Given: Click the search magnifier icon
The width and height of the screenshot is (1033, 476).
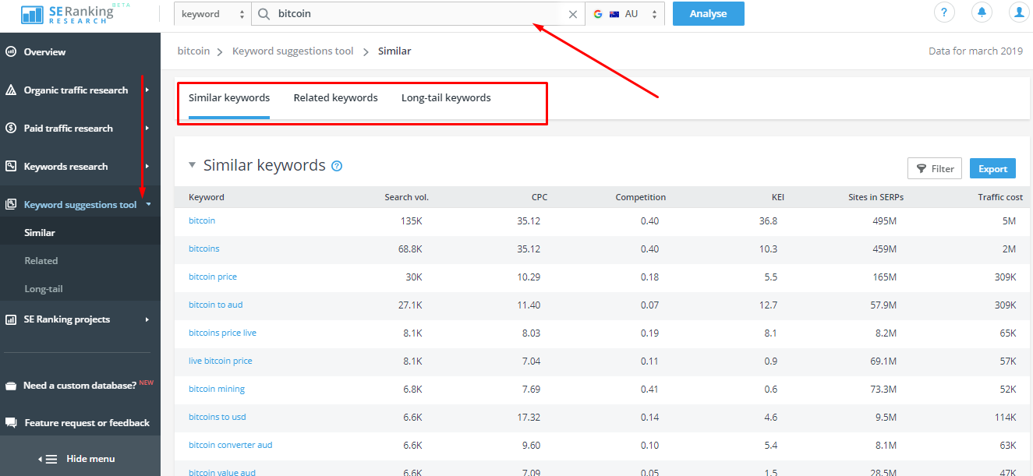Looking at the screenshot, I should pyautogui.click(x=264, y=14).
